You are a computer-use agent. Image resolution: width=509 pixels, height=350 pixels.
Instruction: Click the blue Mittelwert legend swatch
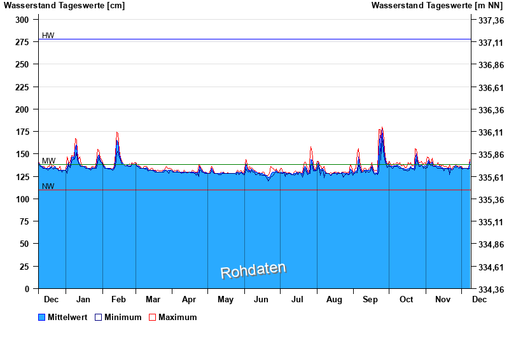(x=42, y=317)
